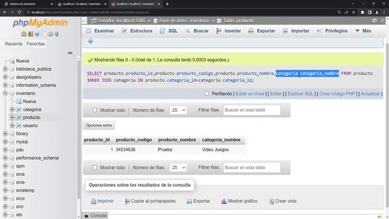The height and width of the screenshot is (219, 389).
Task: Open the Insertar tab
Action: pyautogui.click(x=229, y=31)
